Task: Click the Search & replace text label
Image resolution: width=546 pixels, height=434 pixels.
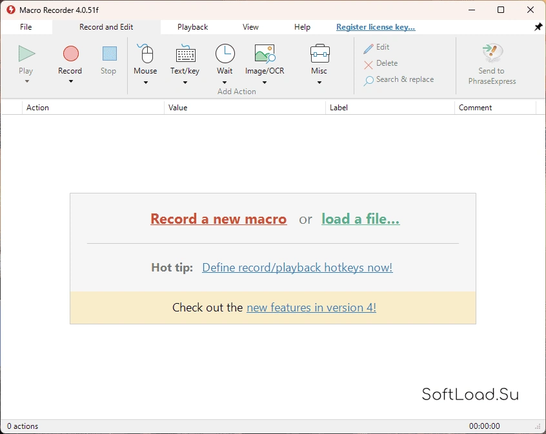Action: 405,79
